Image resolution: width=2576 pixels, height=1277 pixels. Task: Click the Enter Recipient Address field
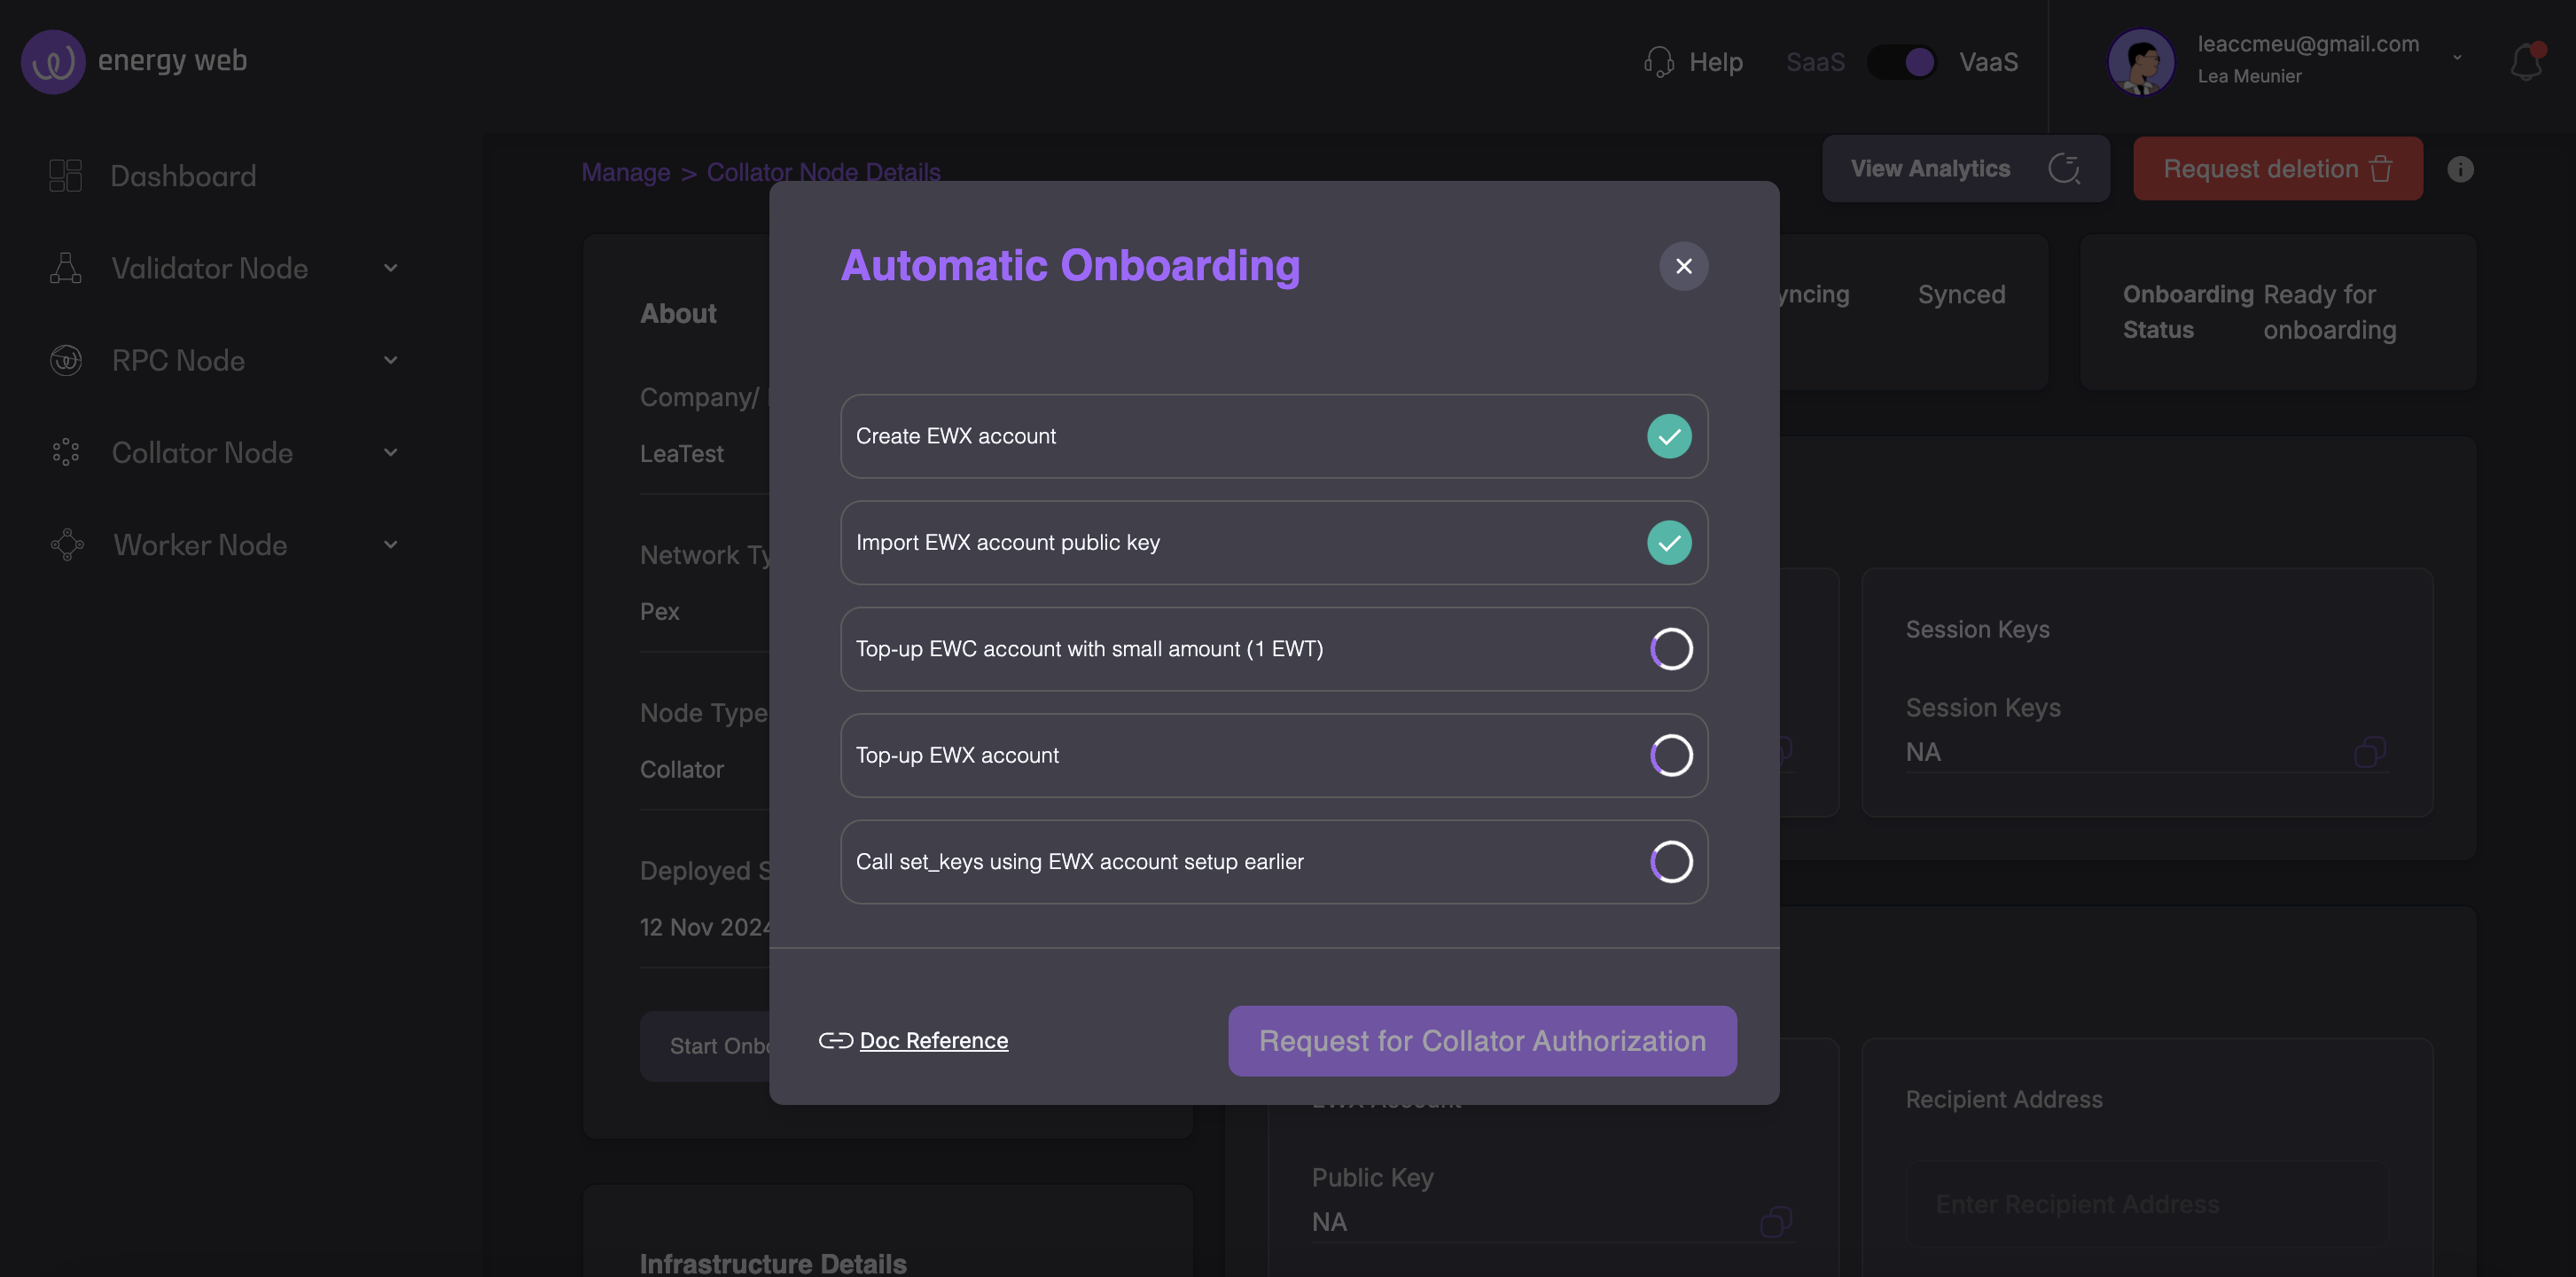[x=2146, y=1203]
